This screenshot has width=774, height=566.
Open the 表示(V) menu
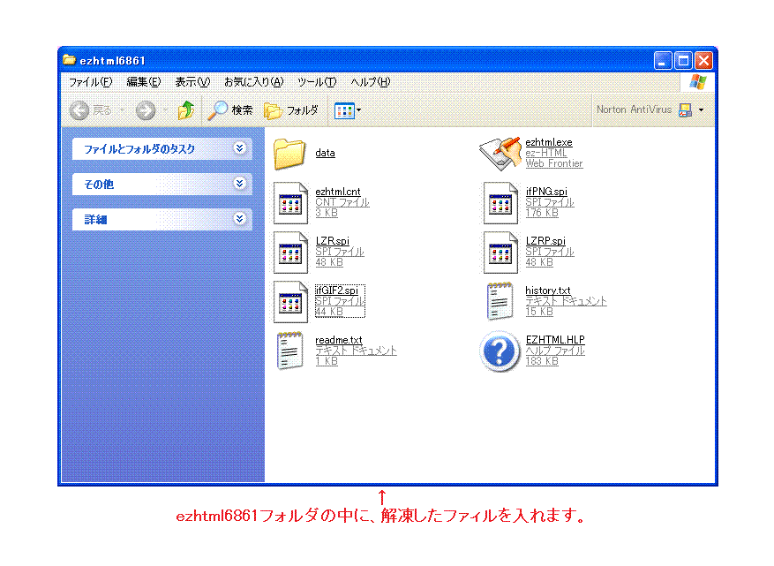192,82
